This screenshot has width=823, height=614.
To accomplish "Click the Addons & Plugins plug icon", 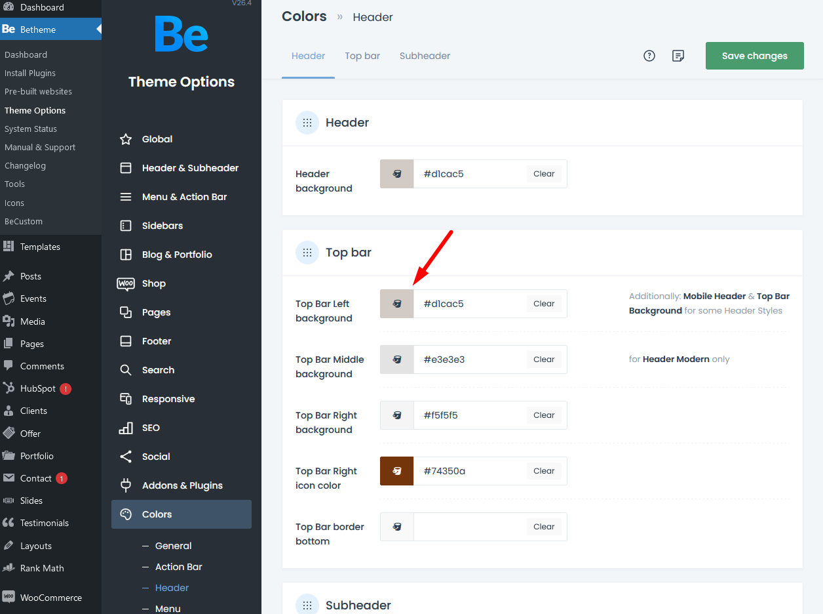I will tap(126, 485).
